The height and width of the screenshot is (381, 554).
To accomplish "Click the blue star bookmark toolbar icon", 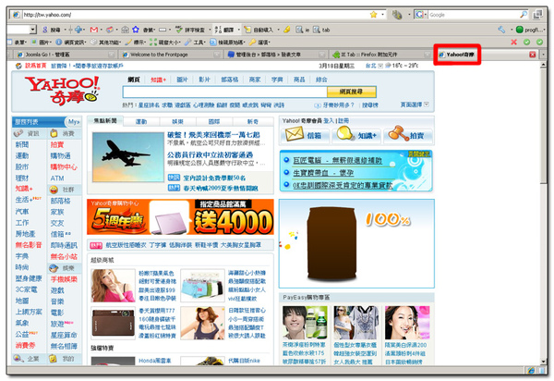I will (136, 30).
